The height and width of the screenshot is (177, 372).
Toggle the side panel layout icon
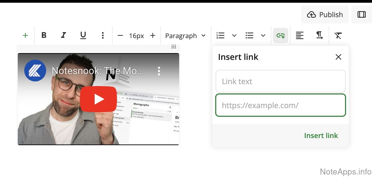pos(362,14)
